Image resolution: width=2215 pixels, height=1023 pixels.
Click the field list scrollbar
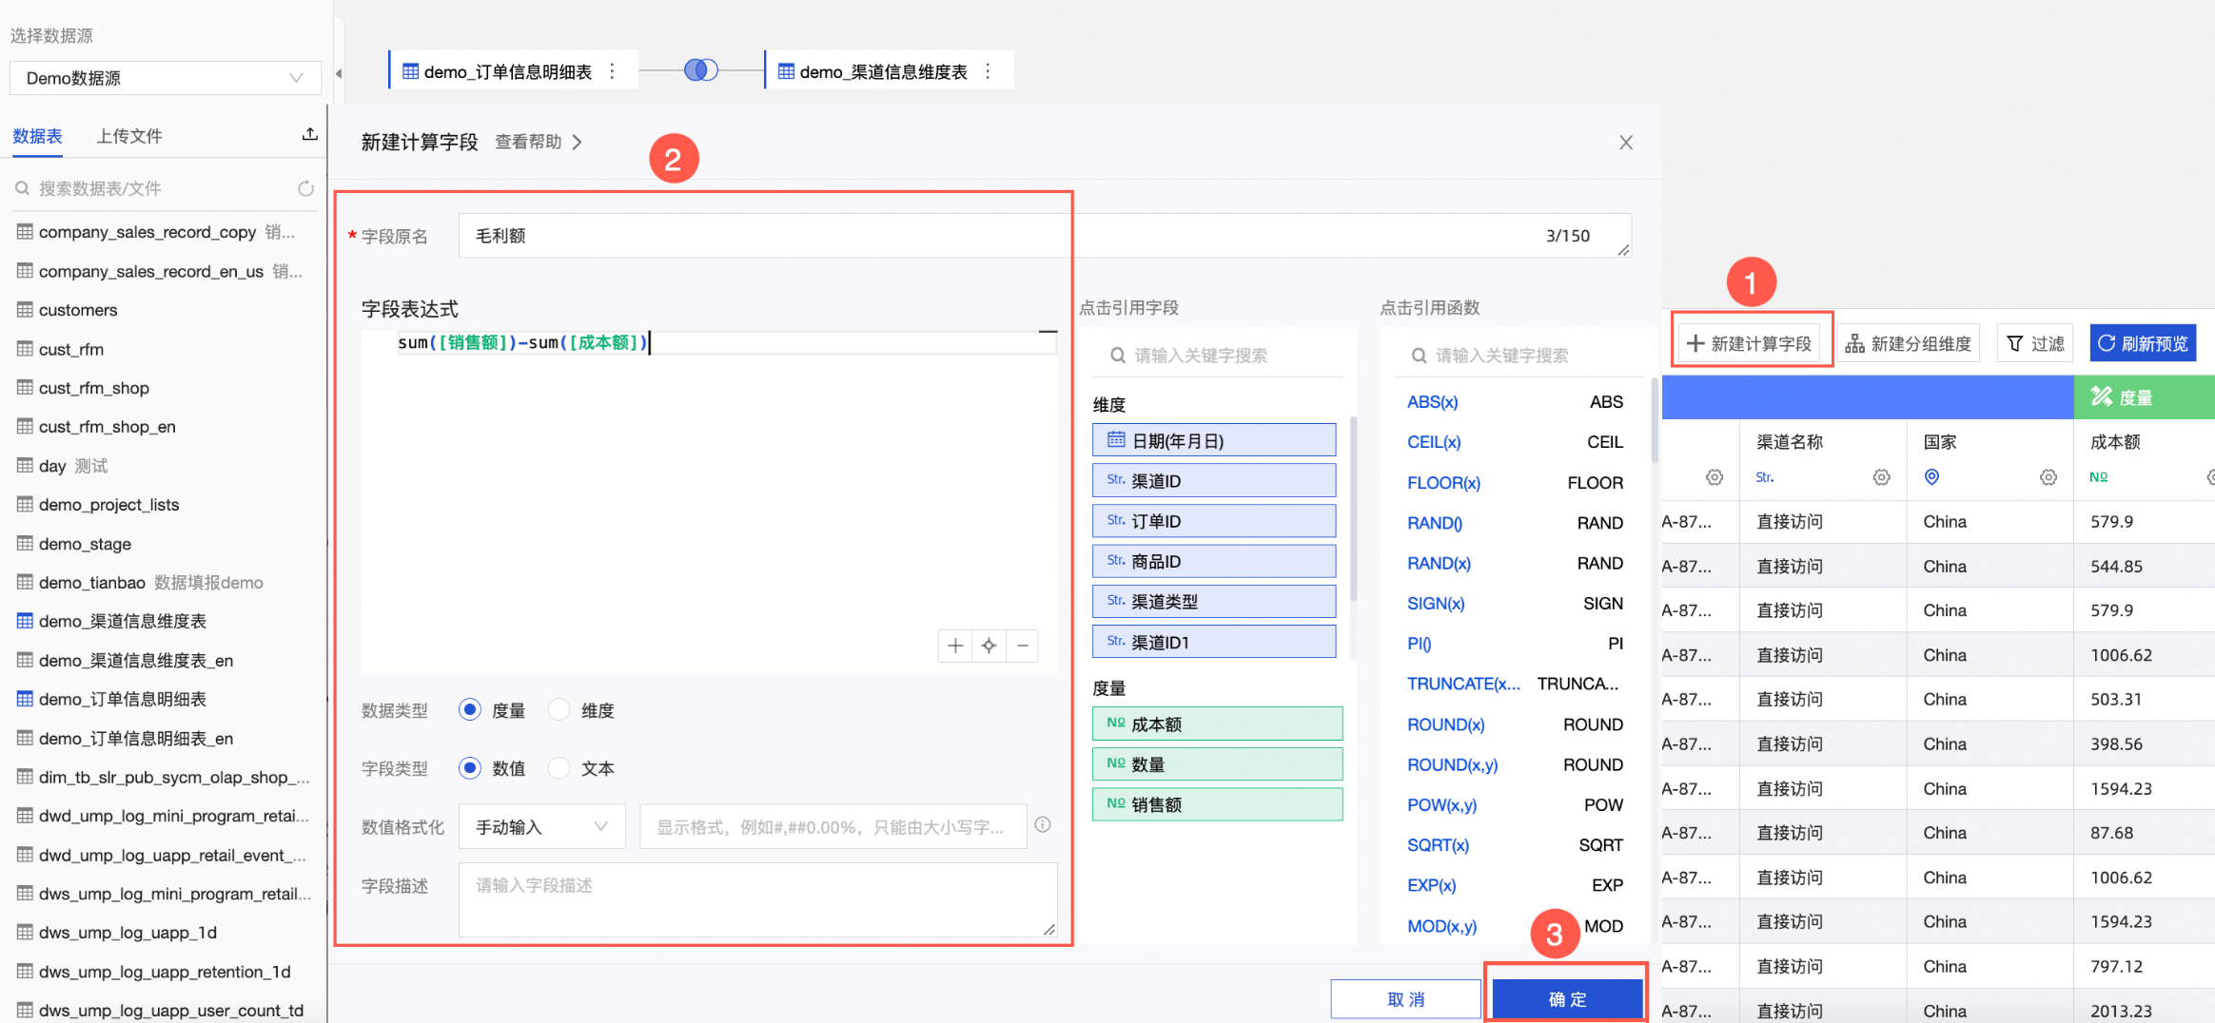coord(1353,509)
